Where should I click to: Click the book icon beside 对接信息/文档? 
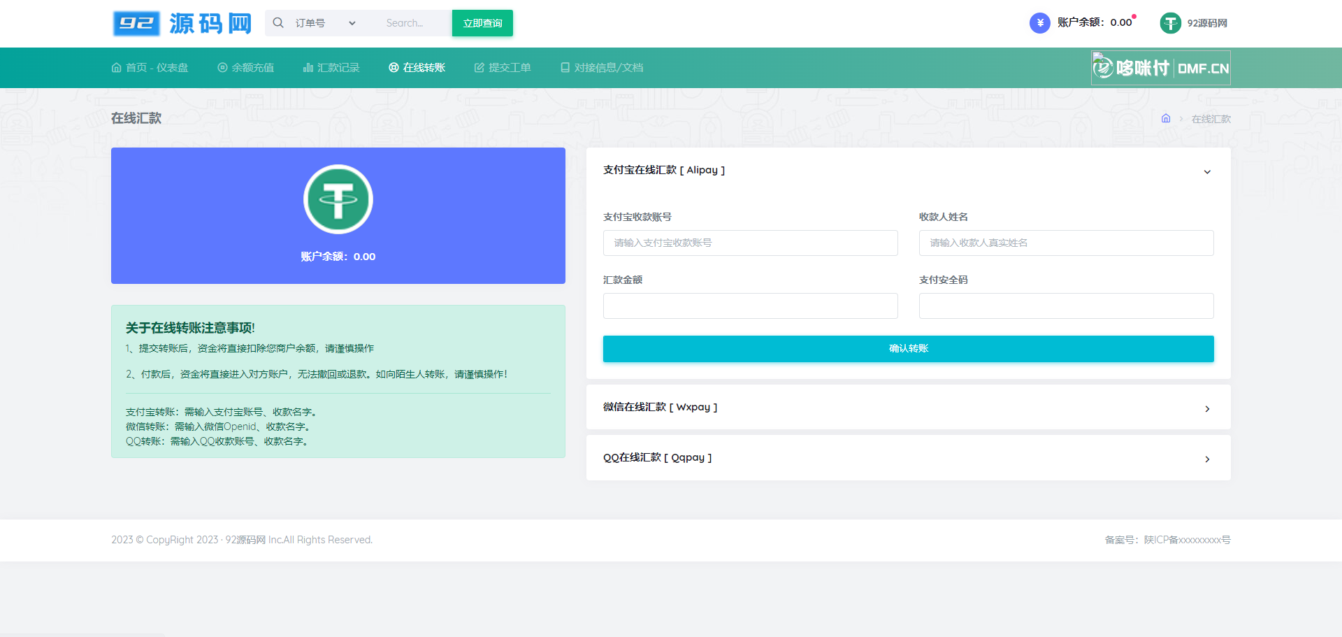click(565, 68)
